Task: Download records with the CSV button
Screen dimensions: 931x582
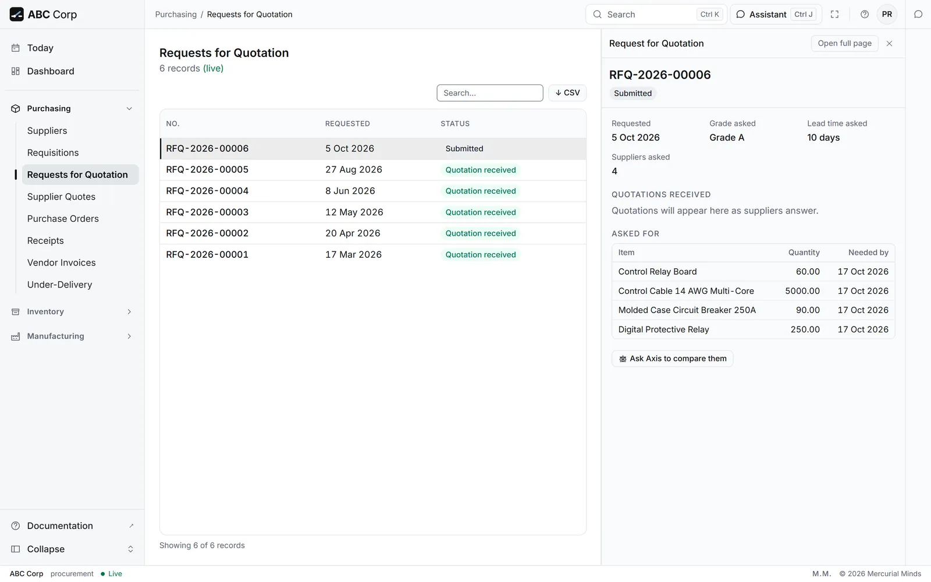Action: click(x=567, y=93)
